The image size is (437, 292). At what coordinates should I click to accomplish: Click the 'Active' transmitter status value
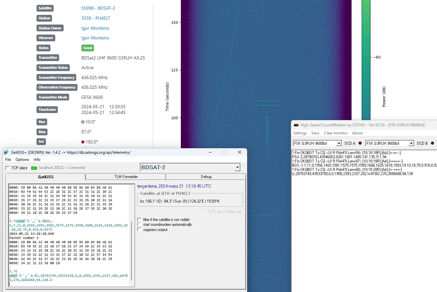click(x=88, y=68)
